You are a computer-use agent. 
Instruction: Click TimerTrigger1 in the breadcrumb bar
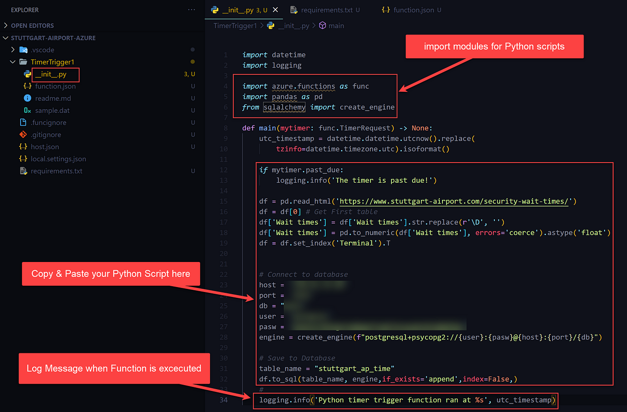pyautogui.click(x=235, y=26)
